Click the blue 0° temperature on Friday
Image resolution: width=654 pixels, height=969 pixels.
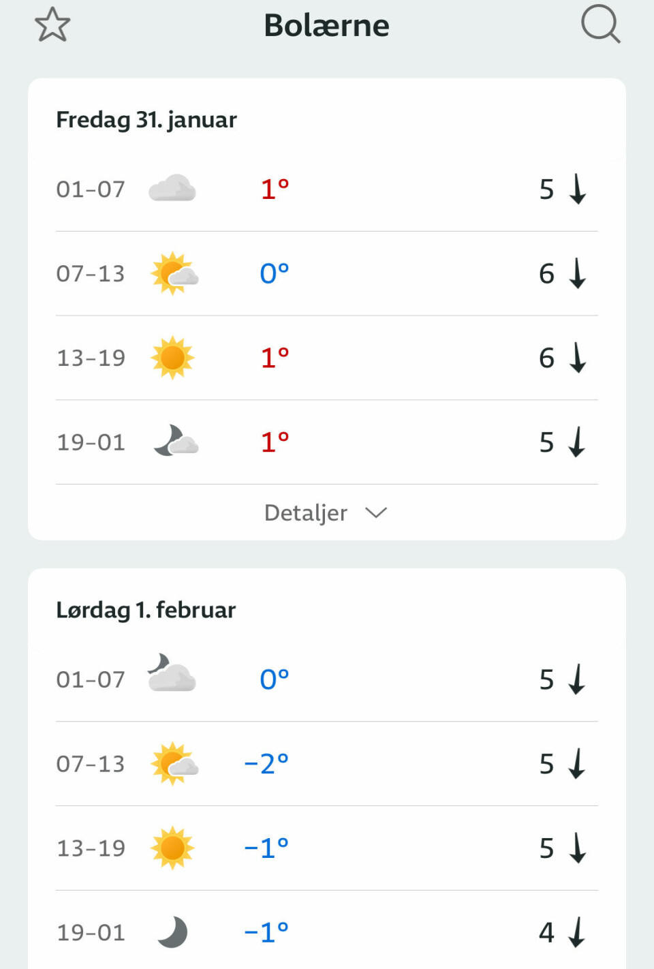coord(275,273)
